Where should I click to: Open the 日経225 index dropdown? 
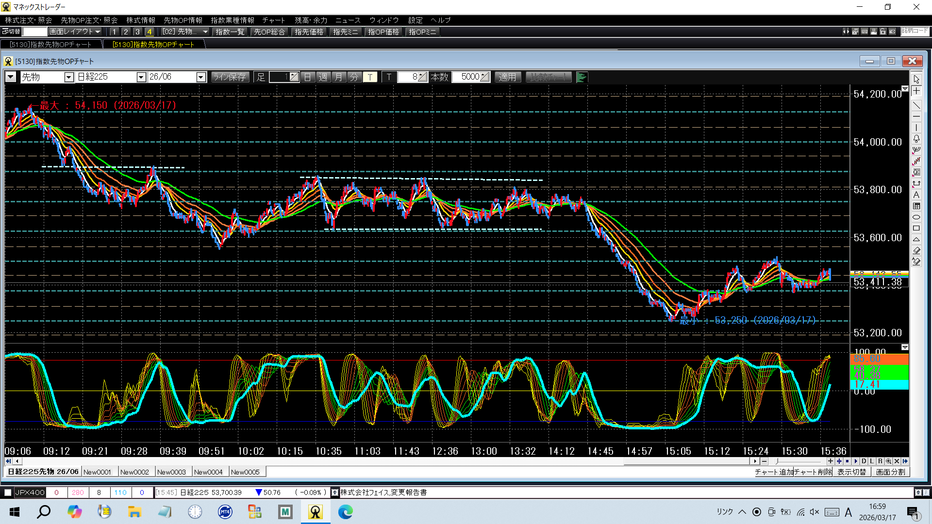141,77
